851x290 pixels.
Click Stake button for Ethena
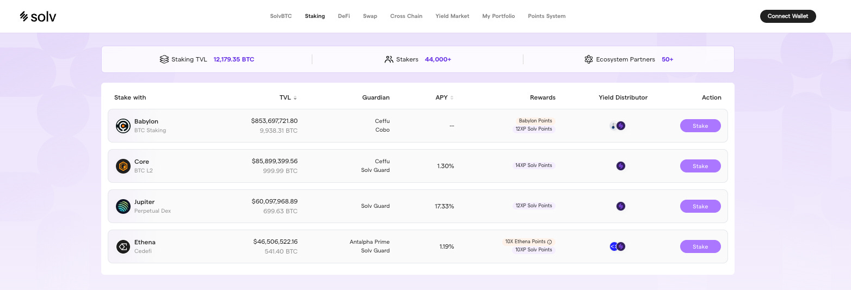point(700,246)
